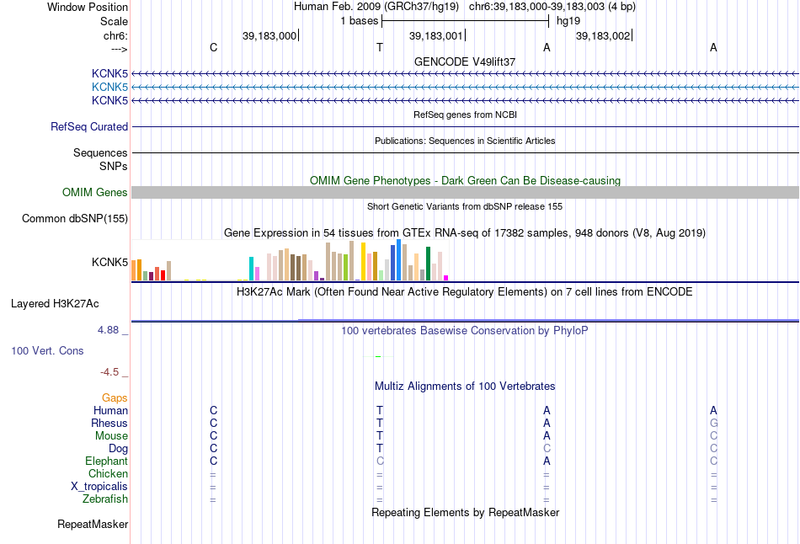Click the 39,183,001 position marker
The image size is (800, 544).
pos(436,35)
